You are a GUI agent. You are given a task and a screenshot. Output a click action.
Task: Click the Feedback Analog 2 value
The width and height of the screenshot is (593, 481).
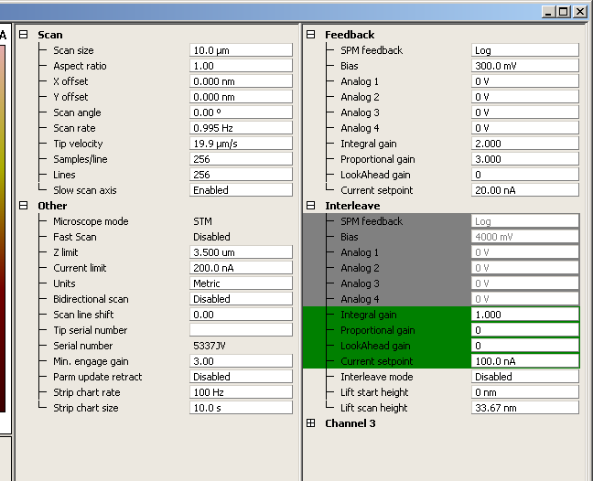(x=525, y=97)
